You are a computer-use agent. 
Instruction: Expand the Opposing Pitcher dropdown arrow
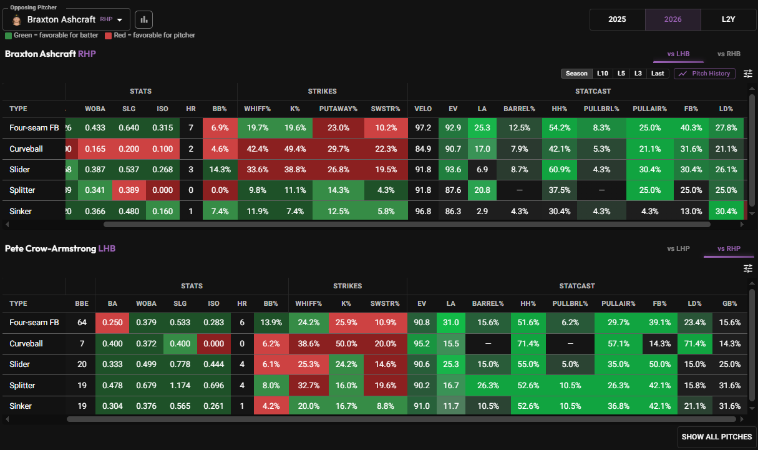(119, 20)
